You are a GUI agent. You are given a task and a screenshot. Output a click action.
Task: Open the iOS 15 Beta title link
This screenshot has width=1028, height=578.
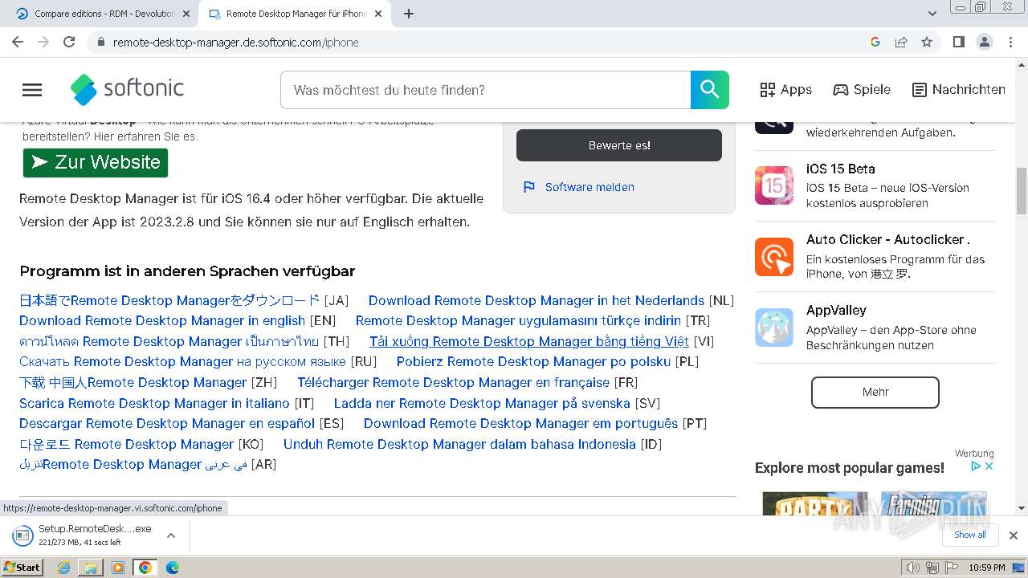(x=841, y=169)
